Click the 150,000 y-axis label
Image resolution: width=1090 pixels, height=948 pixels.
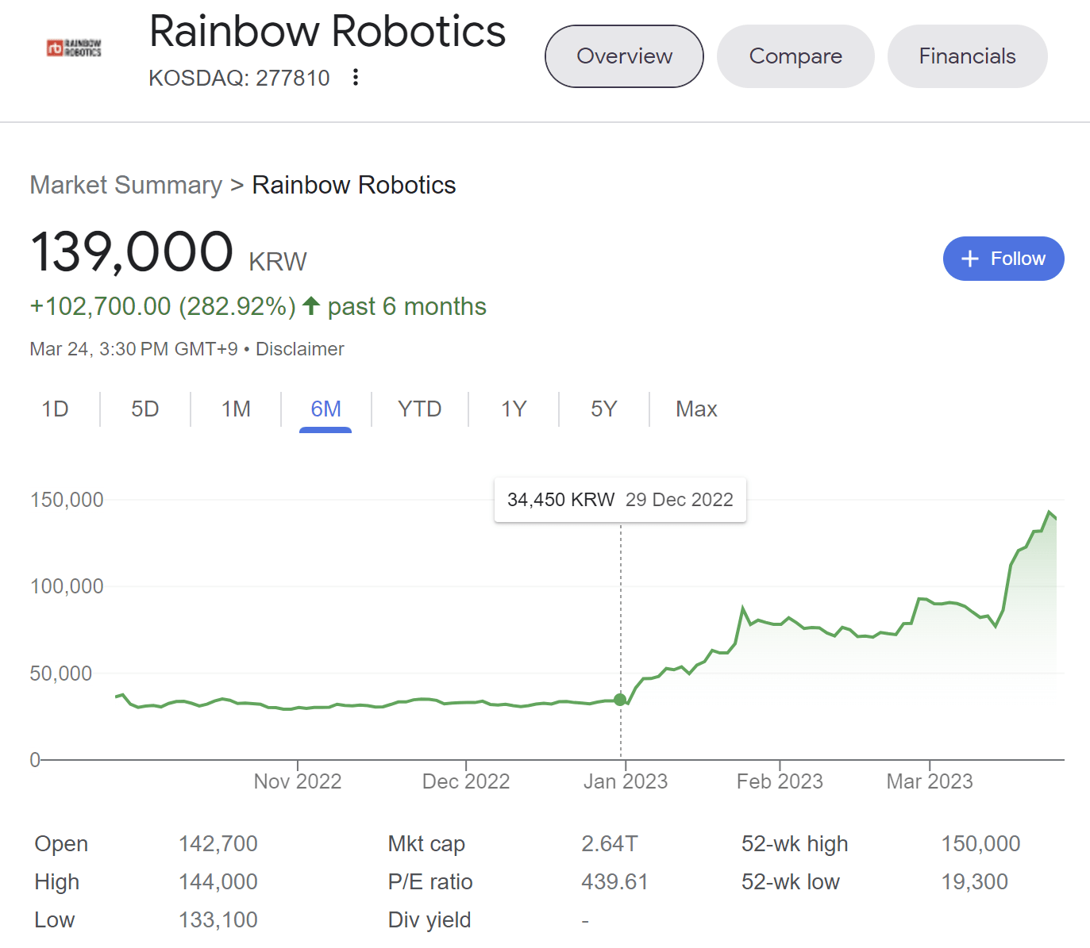[x=67, y=500]
